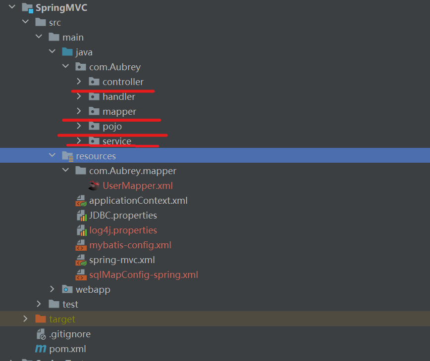Click the orange target folder icon
This screenshot has width=430, height=361.
click(x=41, y=319)
